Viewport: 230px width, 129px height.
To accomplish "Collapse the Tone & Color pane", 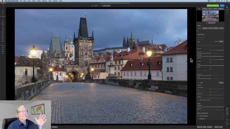I will coord(201,34).
